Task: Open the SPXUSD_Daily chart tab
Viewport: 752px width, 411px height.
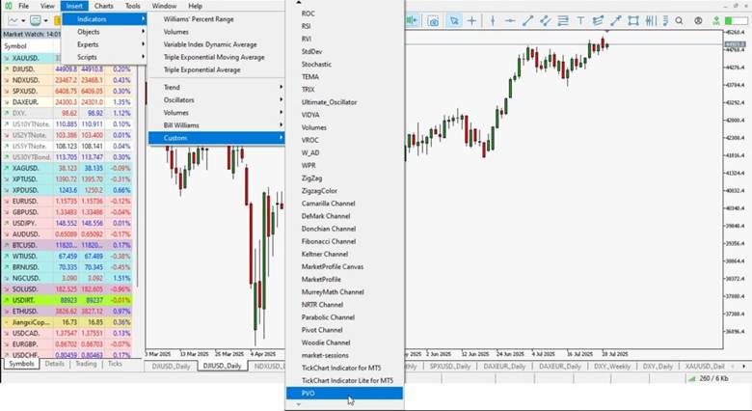Action: coord(454,367)
